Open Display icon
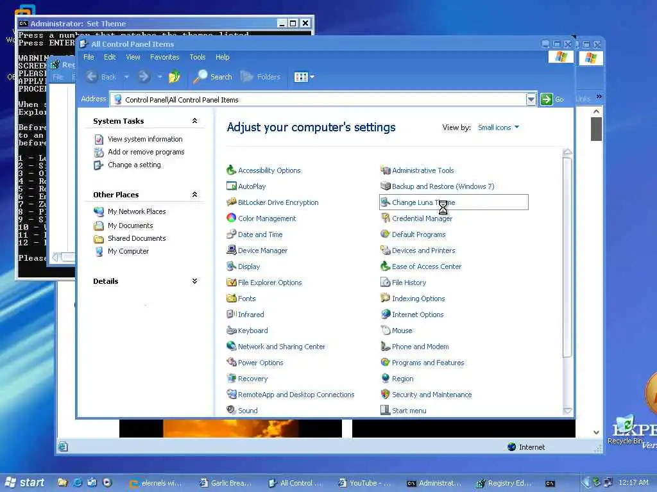 tap(231, 266)
